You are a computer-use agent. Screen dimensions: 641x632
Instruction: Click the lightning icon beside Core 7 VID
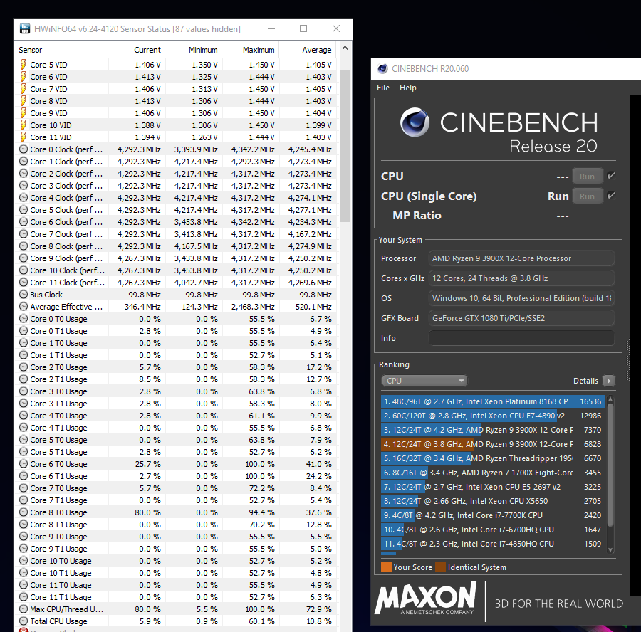tap(24, 89)
